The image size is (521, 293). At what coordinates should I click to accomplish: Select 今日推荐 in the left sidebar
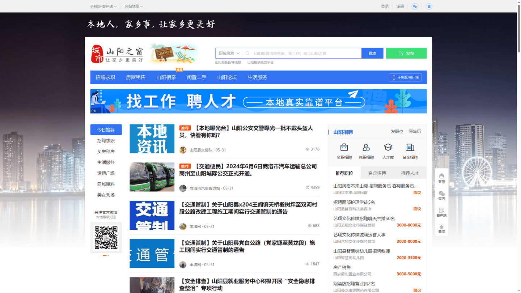pyautogui.click(x=106, y=129)
